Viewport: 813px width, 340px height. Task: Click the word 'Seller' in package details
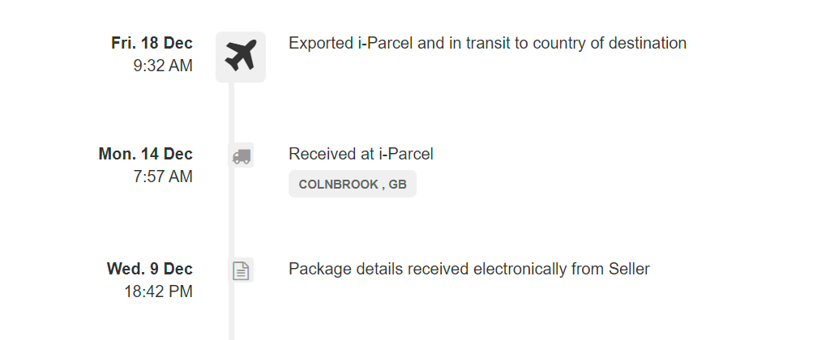pyautogui.click(x=629, y=269)
